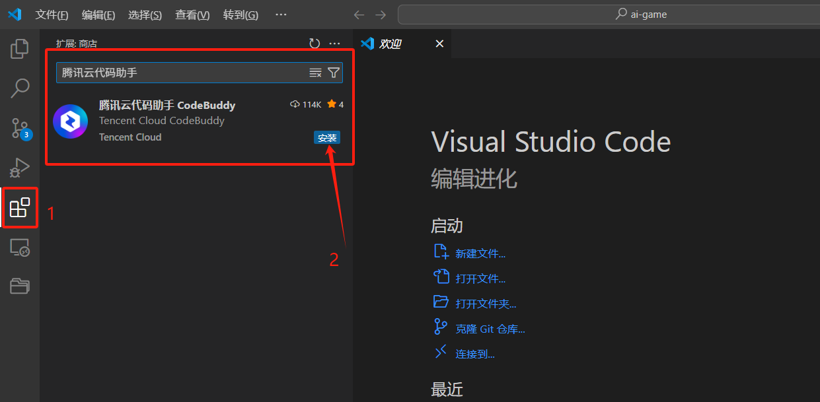Screen dimensions: 820x402
Task: Open the Search view in activity bar
Action: [20, 88]
